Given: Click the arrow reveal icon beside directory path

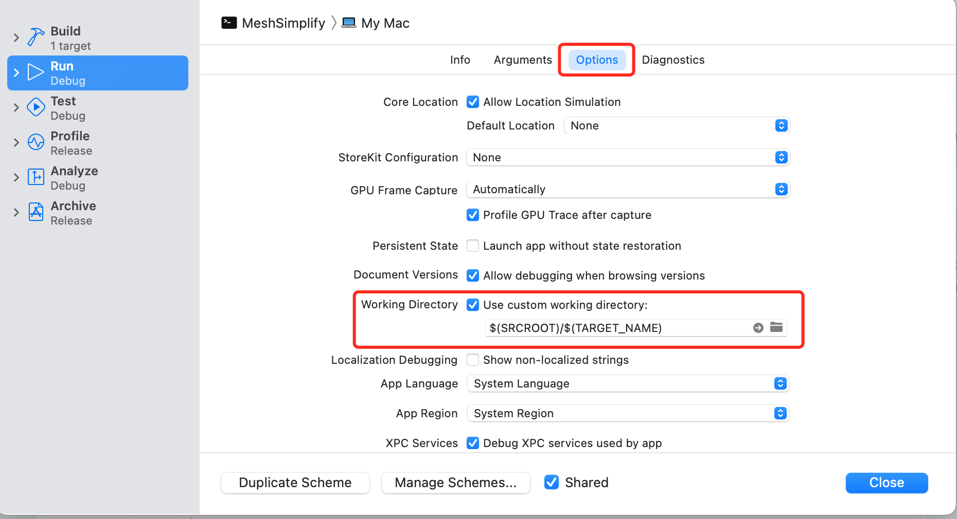Looking at the screenshot, I should pos(758,327).
